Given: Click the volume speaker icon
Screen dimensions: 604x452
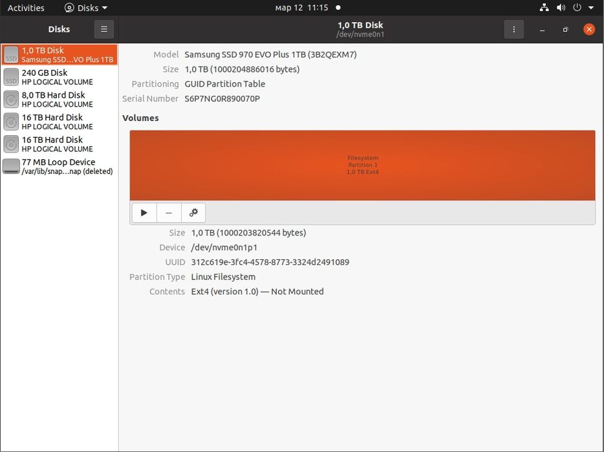Looking at the screenshot, I should (x=561, y=7).
